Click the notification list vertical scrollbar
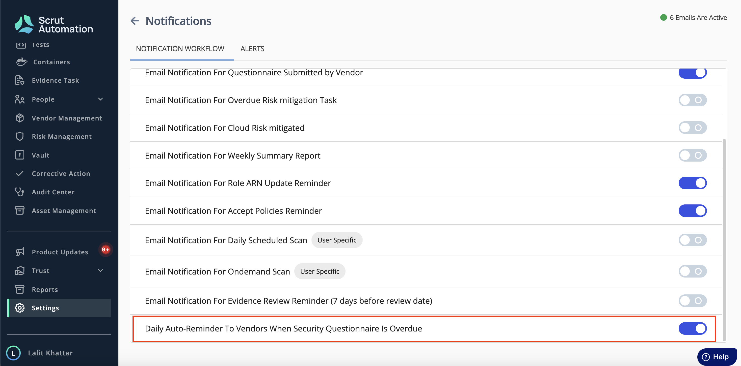 [724, 240]
